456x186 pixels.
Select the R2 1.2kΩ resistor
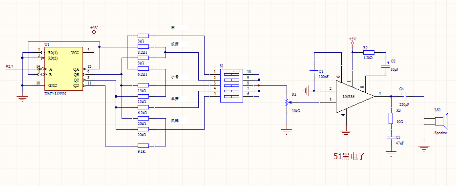tap(369, 53)
